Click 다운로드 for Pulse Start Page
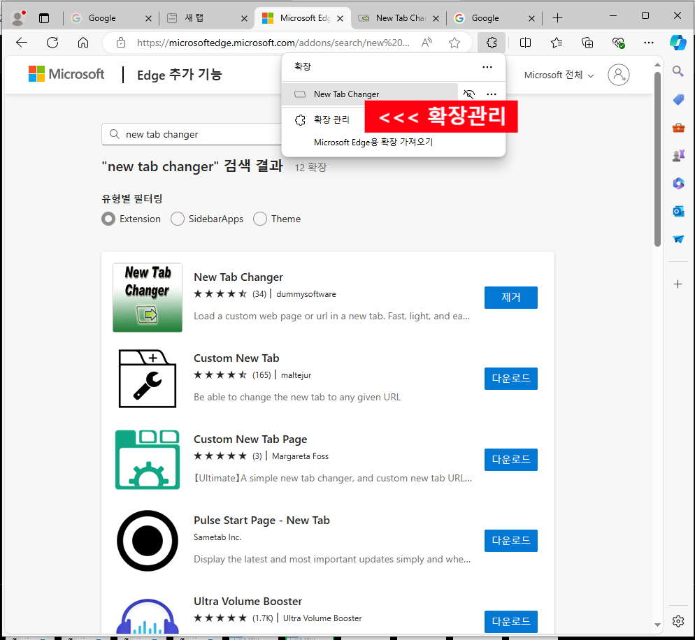 (x=510, y=540)
